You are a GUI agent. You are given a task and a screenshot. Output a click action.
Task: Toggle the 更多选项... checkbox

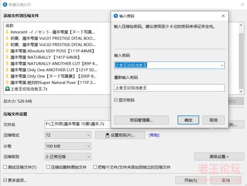click(5, 180)
